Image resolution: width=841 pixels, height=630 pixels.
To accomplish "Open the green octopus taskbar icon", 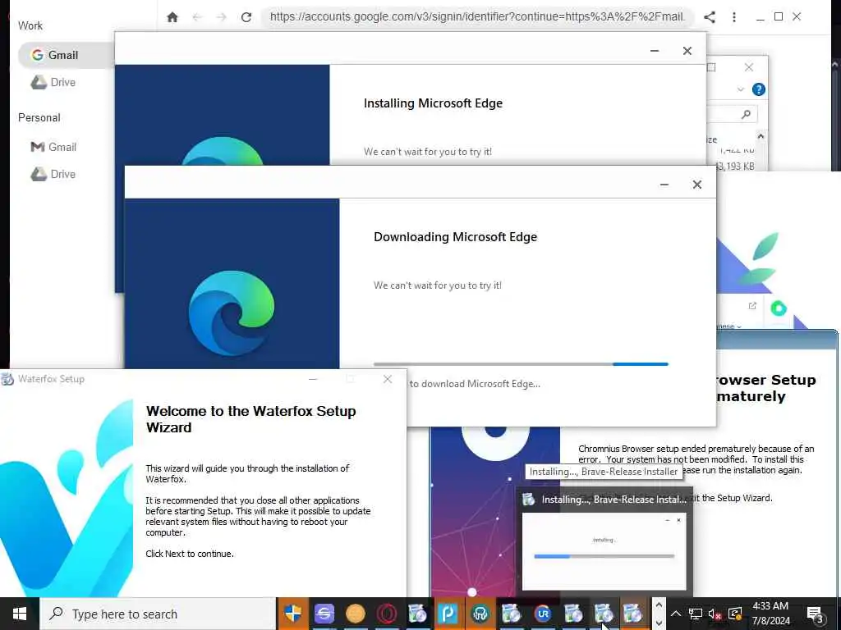I will 480,614.
